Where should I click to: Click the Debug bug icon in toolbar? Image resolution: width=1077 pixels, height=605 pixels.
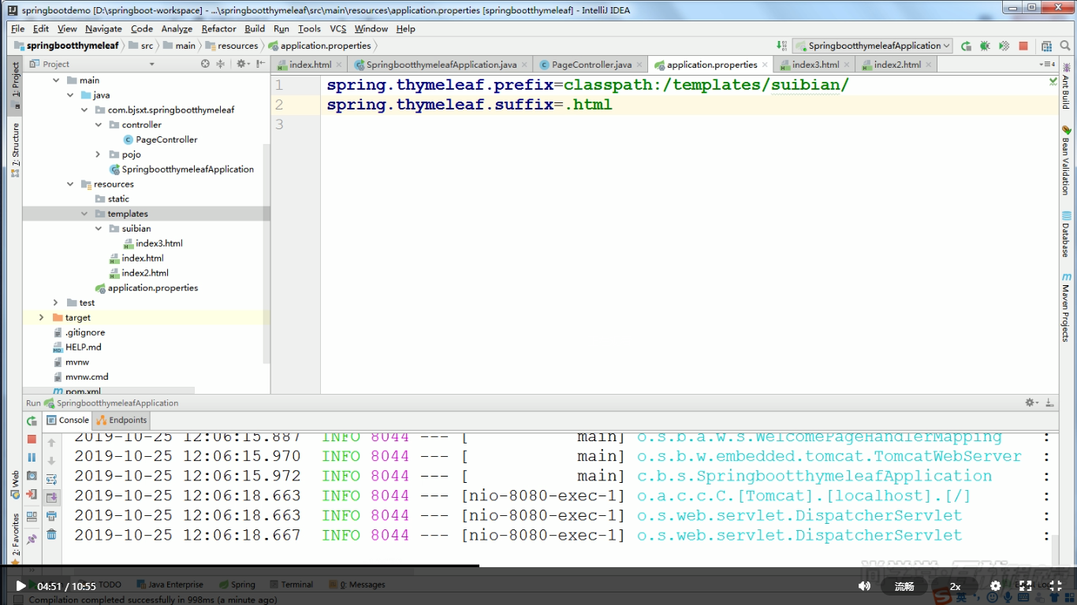983,46
